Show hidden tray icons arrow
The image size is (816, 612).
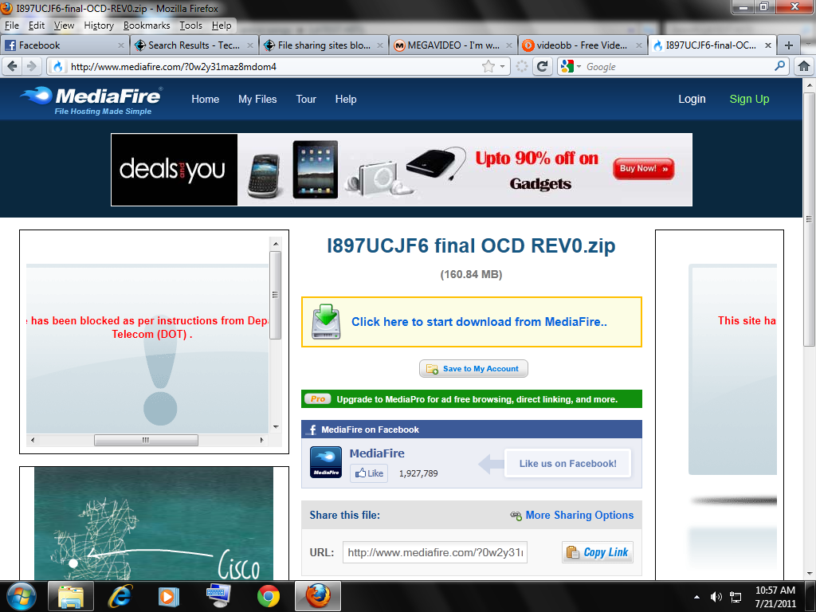(696, 597)
